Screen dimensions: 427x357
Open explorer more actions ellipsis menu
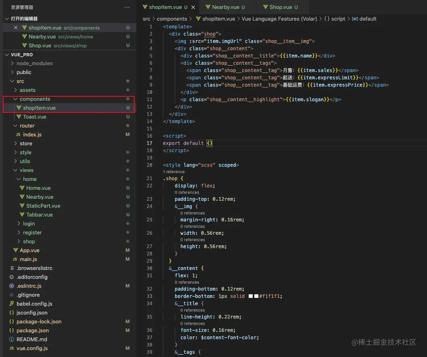[127, 7]
